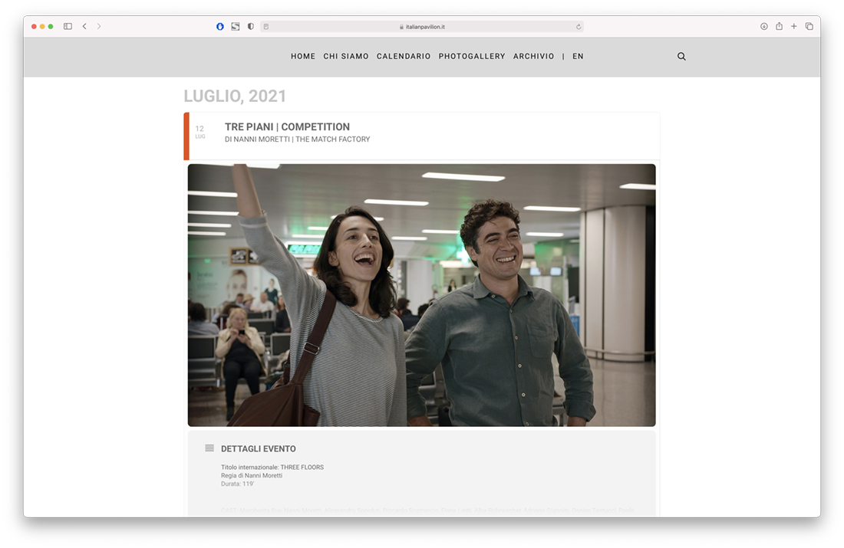Open the blue 1Password extension icon

pos(220,26)
